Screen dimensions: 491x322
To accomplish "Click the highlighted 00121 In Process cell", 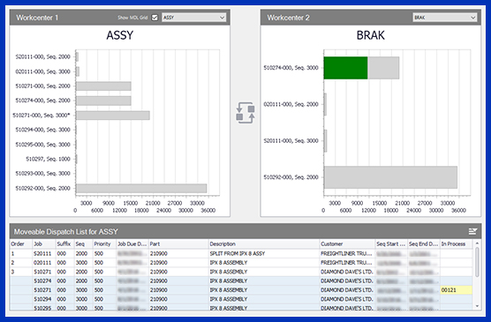I will click(456, 290).
